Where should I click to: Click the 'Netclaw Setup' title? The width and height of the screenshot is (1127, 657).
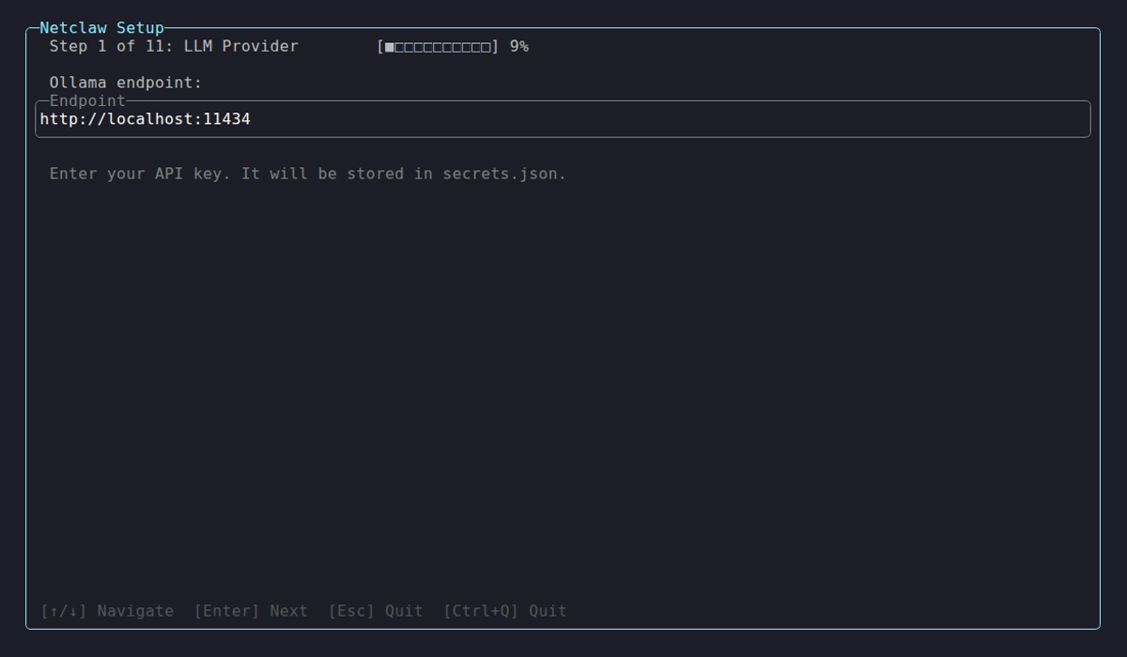(x=101, y=28)
